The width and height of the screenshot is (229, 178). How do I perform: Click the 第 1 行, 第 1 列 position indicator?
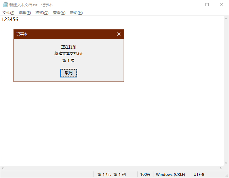tap(111, 175)
